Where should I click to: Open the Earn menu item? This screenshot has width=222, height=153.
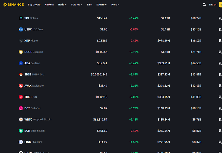(x=89, y=5)
